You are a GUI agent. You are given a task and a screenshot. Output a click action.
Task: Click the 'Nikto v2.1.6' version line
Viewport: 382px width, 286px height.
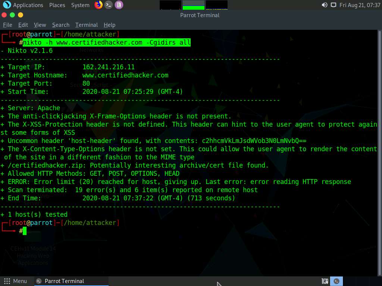(x=26, y=51)
